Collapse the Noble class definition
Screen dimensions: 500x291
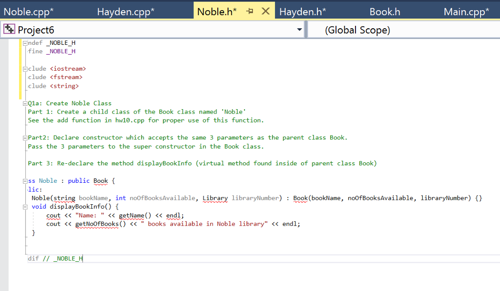24,180
